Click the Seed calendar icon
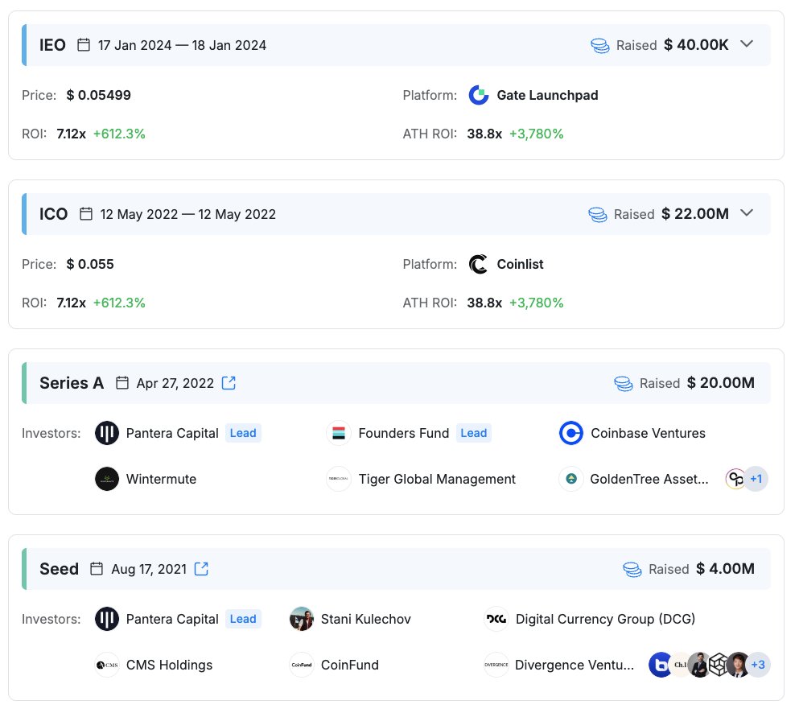 (97, 569)
